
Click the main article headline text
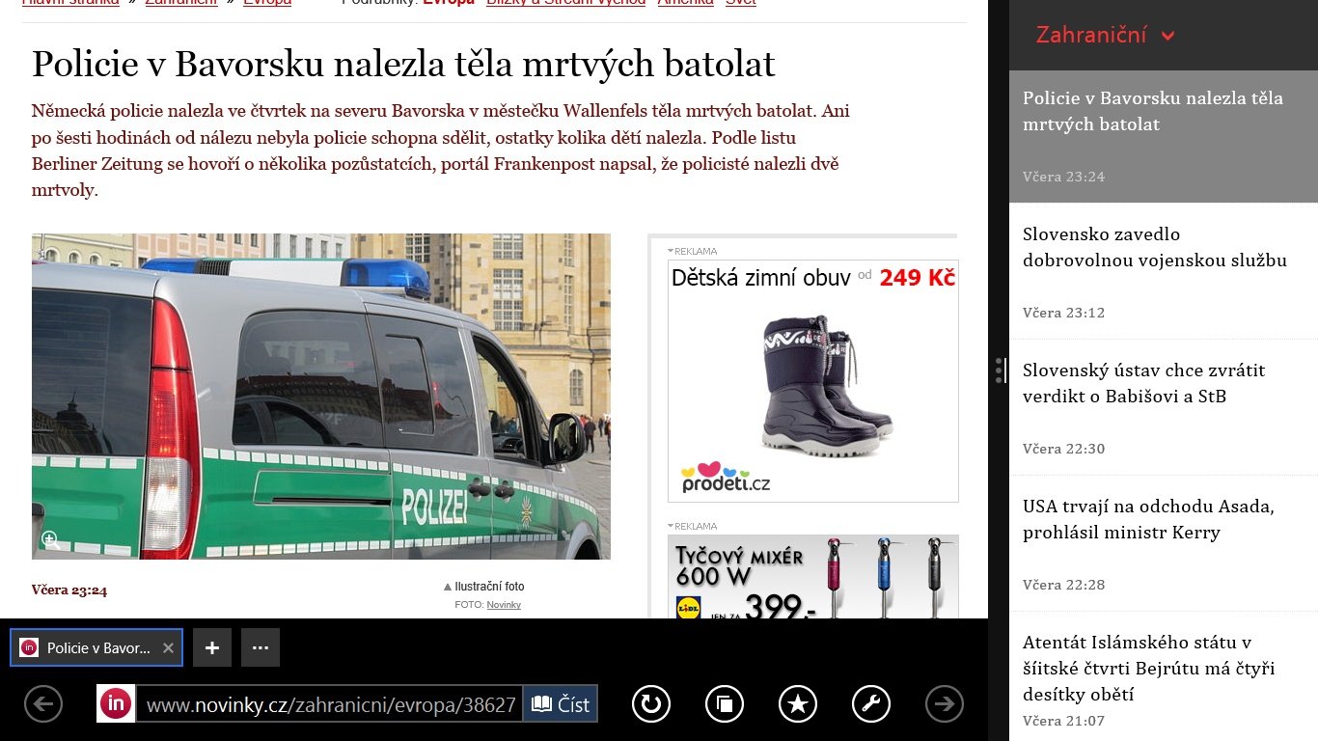(x=403, y=64)
